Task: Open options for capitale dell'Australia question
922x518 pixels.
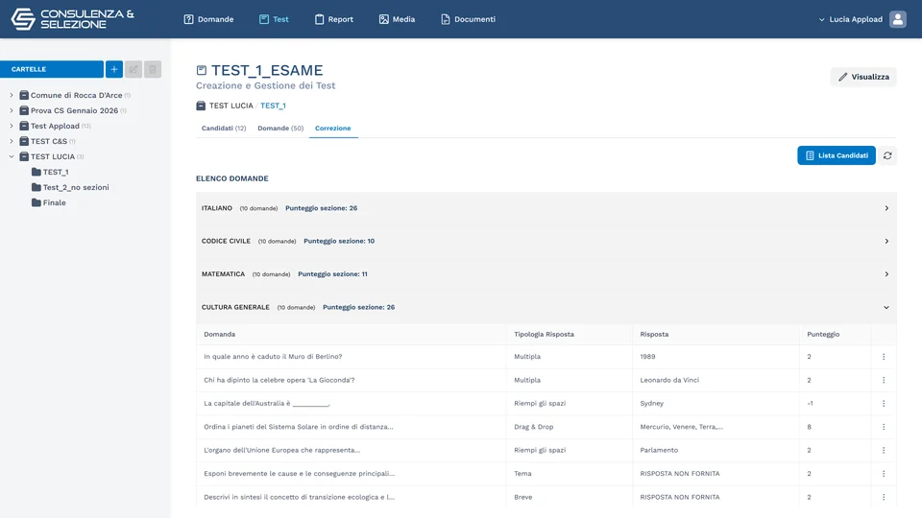Action: [884, 404]
